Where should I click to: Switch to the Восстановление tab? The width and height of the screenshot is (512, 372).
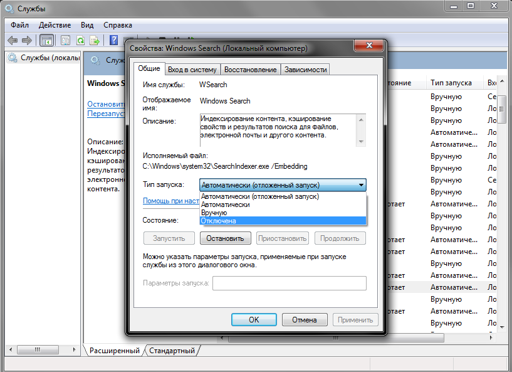tap(251, 70)
